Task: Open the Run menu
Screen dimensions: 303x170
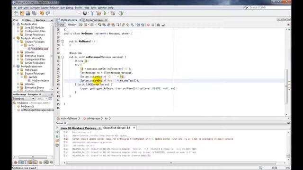Action: [x=62, y=8]
